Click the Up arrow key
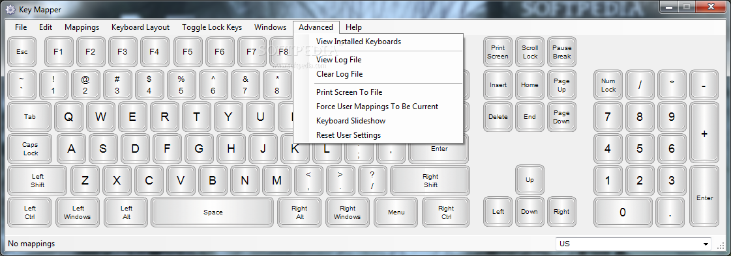The image size is (731, 256). tap(530, 180)
